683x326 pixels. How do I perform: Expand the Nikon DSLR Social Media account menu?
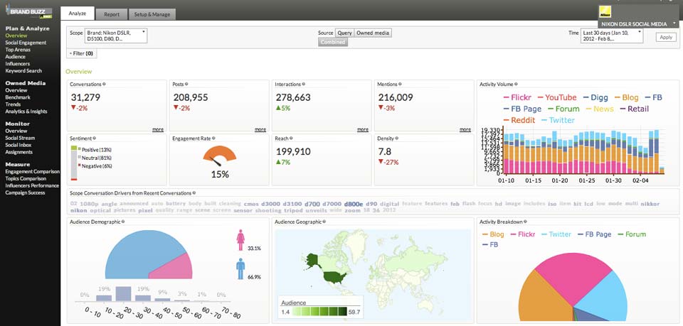pos(638,24)
